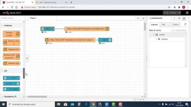The width and height of the screenshot is (191, 107).
Task: Open browser extensions puzzle icon
Action: click(179, 7)
